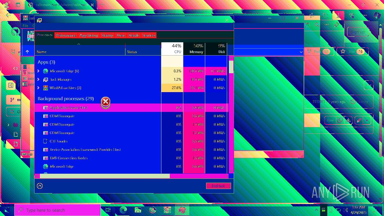View the file commit History

pyautogui.click(x=359, y=102)
